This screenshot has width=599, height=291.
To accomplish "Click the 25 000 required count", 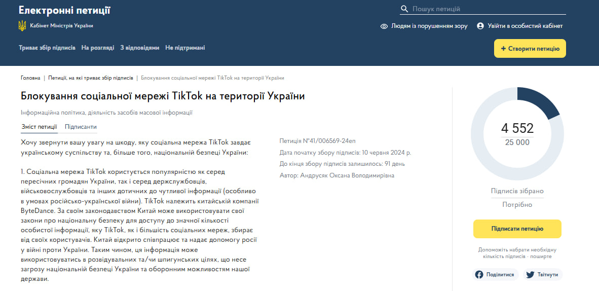I will (x=517, y=142).
